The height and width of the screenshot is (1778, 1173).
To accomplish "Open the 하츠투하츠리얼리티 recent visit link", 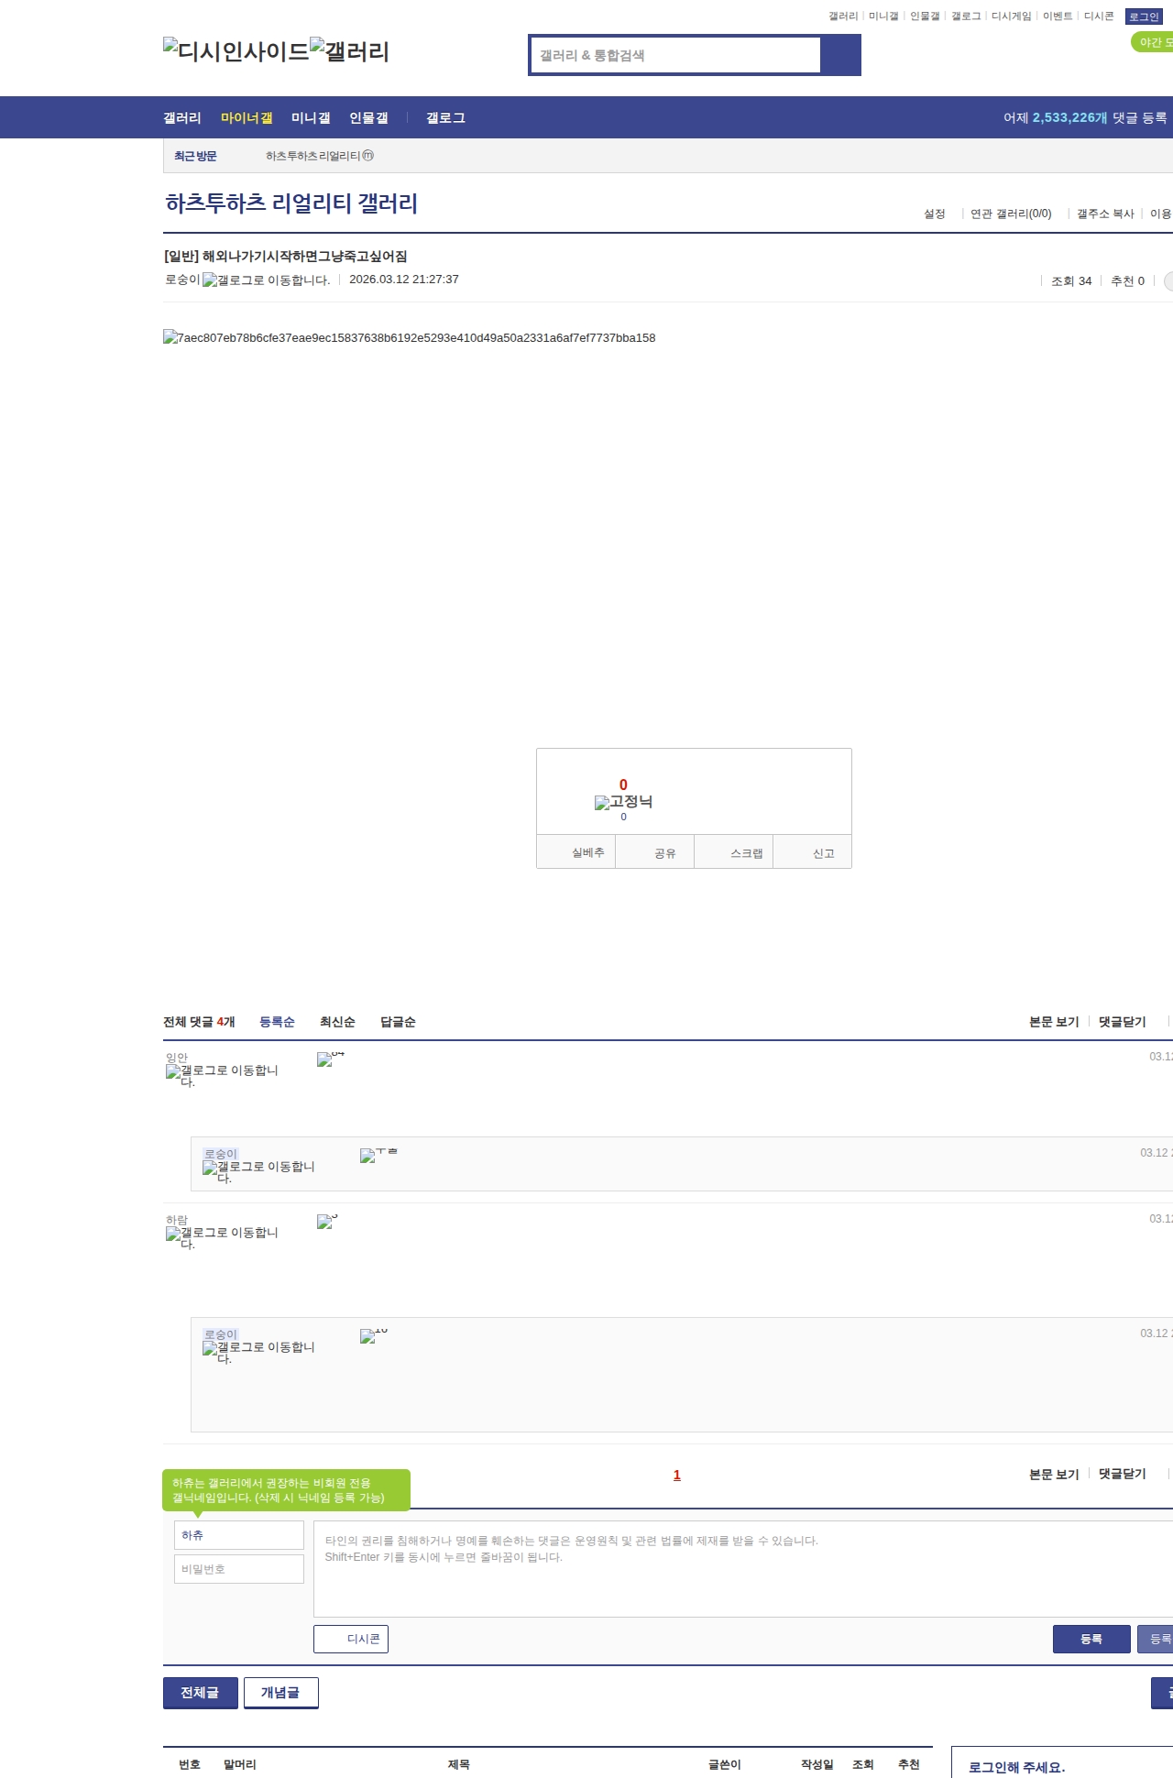I will pos(320,156).
